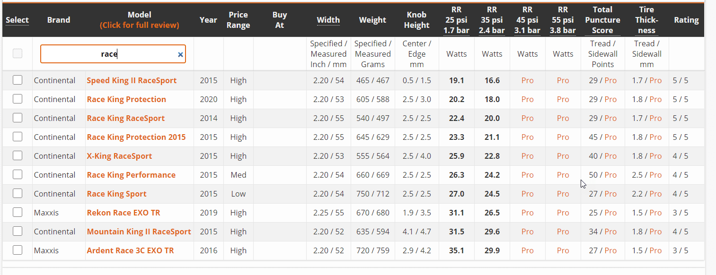Click Pro link in Race King Sport puncture score
The image size is (716, 275).
(610, 194)
